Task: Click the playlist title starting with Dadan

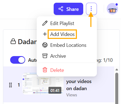Action: pos(27,42)
